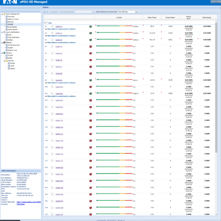The image size is (221, 221).
Task: Collapse the Power Management tree node
Action: pos(2,14)
